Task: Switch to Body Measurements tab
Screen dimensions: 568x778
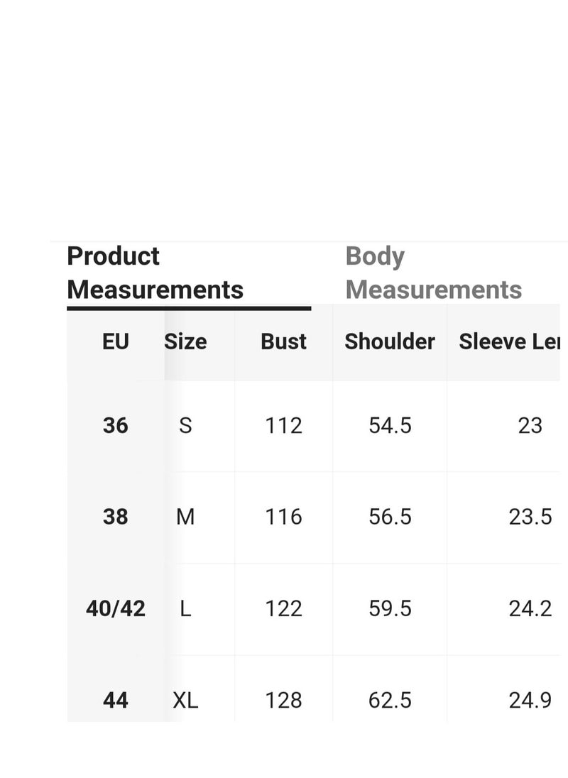Action: coord(433,273)
